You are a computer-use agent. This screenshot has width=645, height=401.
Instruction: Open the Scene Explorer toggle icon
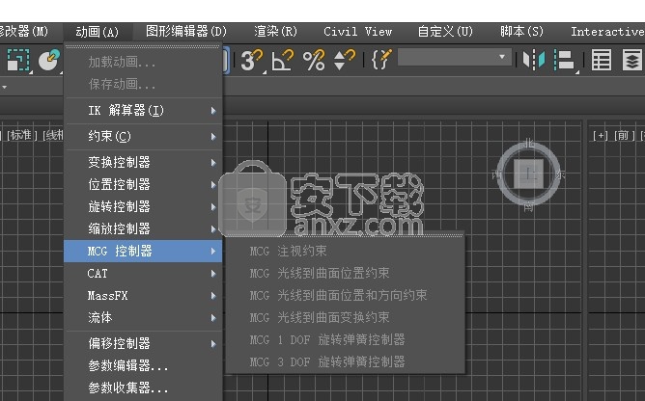pos(601,60)
